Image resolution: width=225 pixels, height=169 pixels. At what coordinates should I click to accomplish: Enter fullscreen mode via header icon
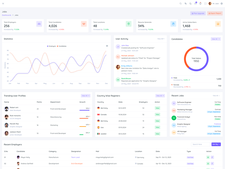point(205,4)
